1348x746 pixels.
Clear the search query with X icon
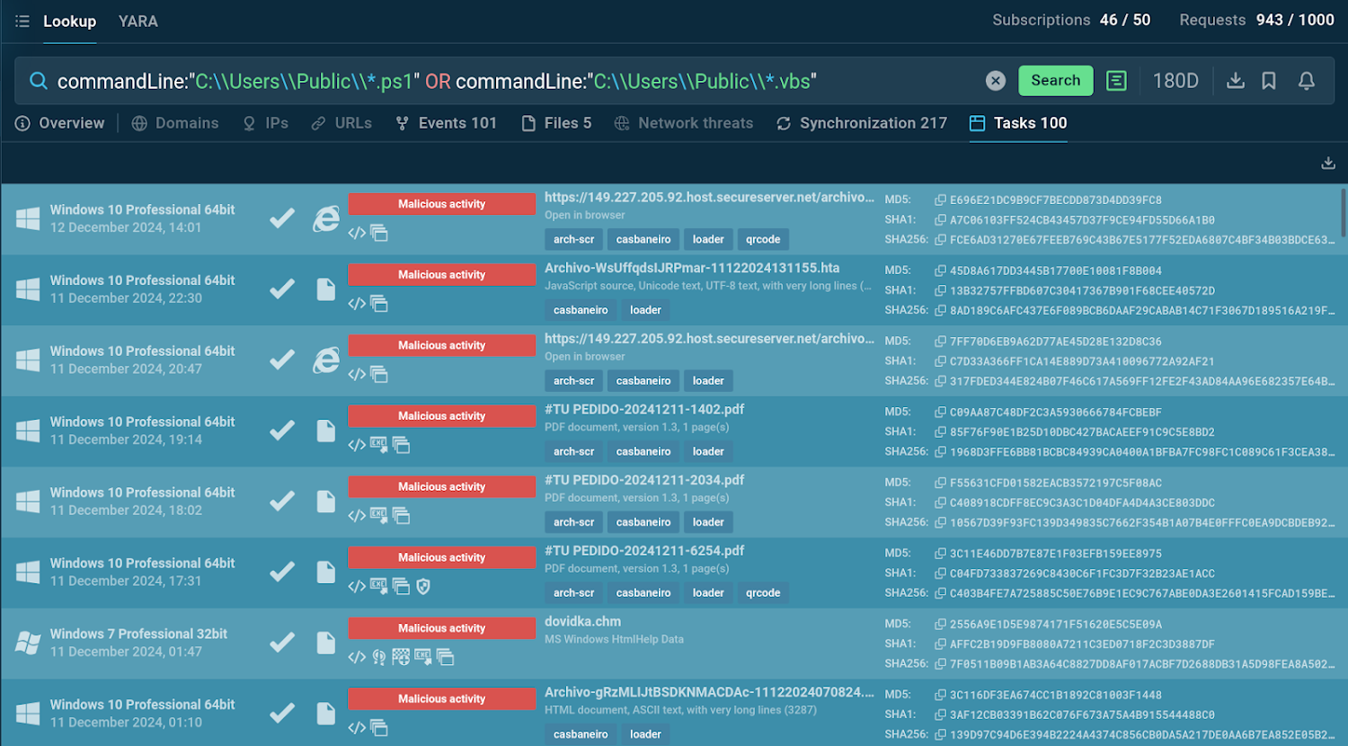pos(996,81)
